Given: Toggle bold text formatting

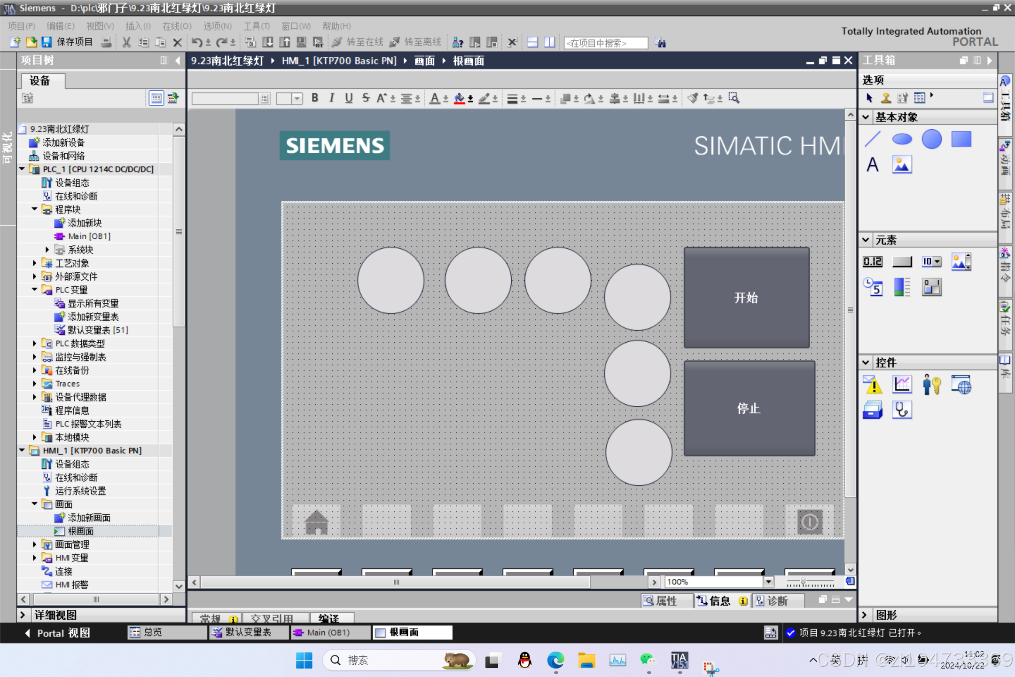Looking at the screenshot, I should pyautogui.click(x=315, y=98).
